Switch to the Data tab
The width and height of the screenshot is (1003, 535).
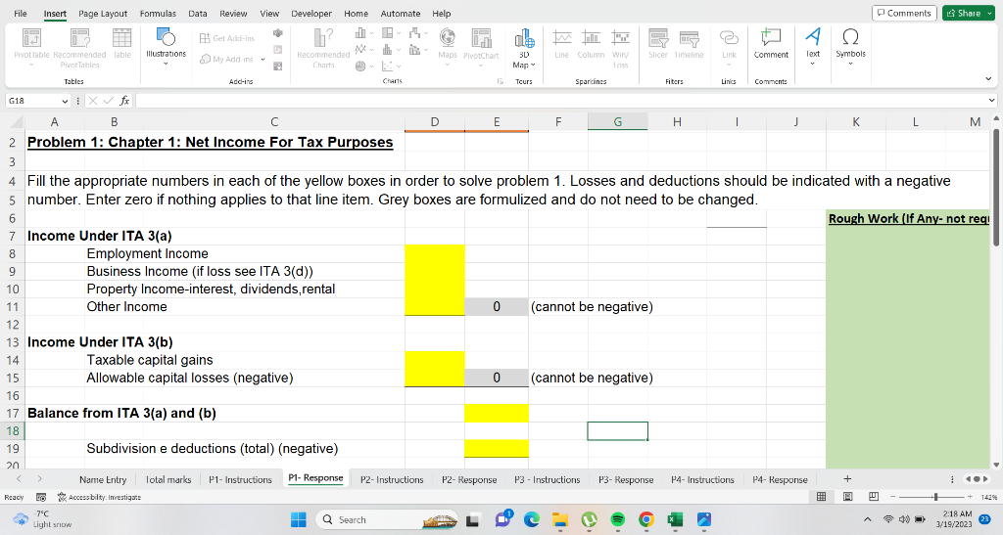(x=198, y=14)
